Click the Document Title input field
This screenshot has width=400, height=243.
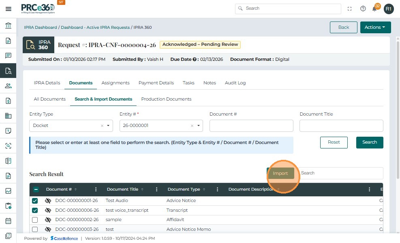point(341,126)
